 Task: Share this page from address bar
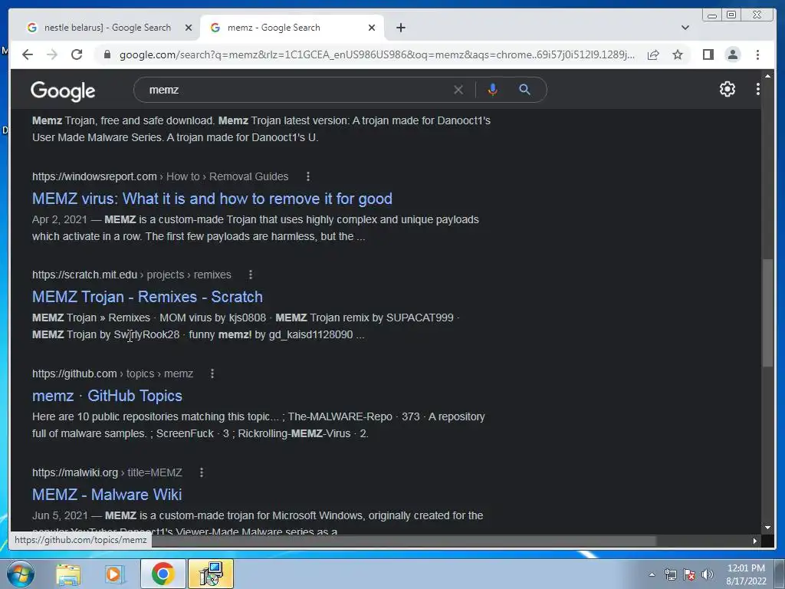tap(653, 54)
